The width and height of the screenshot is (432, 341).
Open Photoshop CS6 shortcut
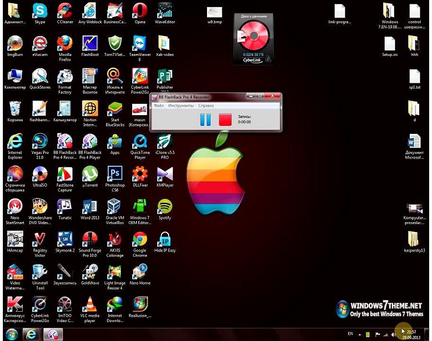click(x=115, y=179)
